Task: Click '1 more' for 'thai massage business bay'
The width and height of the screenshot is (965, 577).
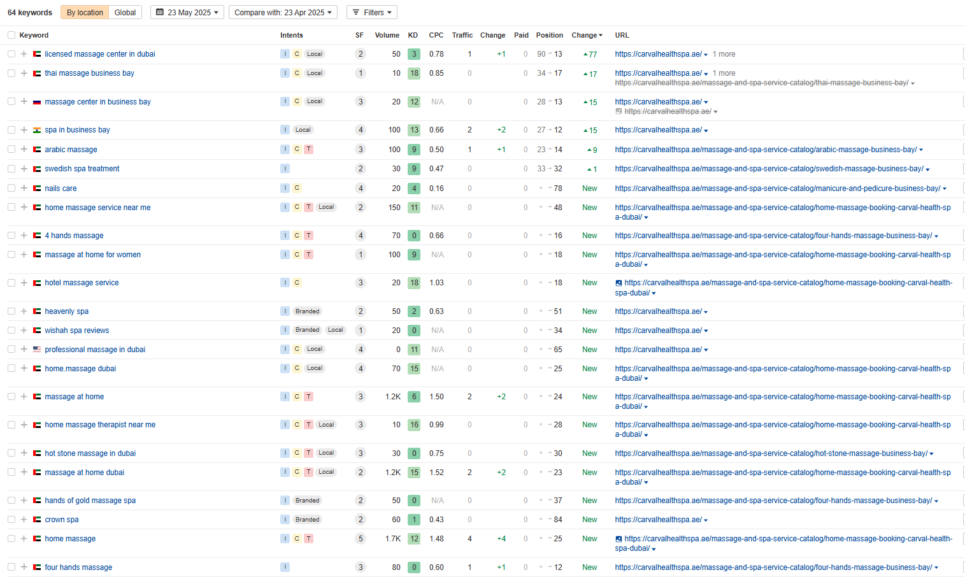Action: [x=724, y=73]
